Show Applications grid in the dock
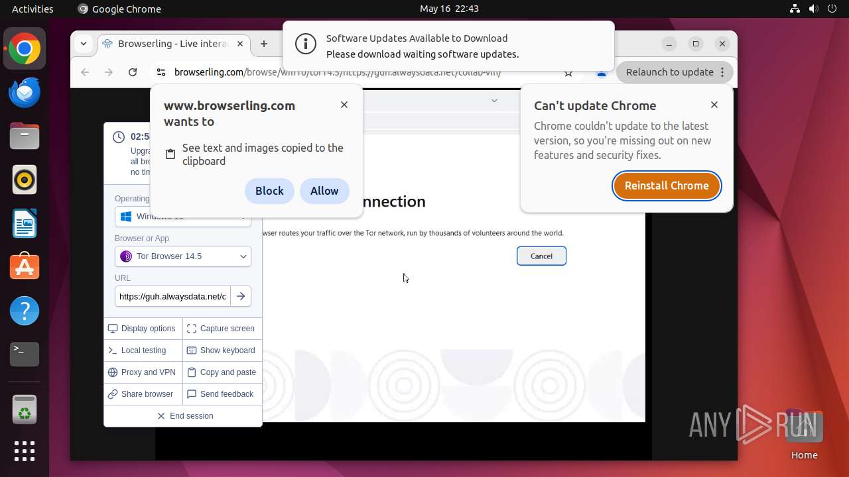This screenshot has height=477, width=849. coord(25,451)
